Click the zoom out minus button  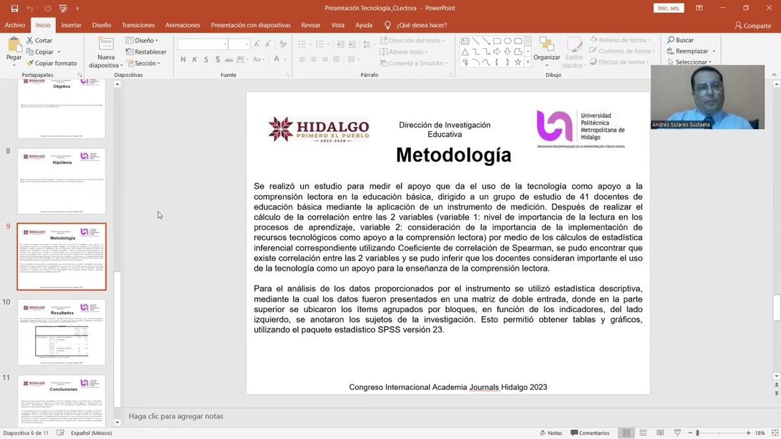point(689,433)
